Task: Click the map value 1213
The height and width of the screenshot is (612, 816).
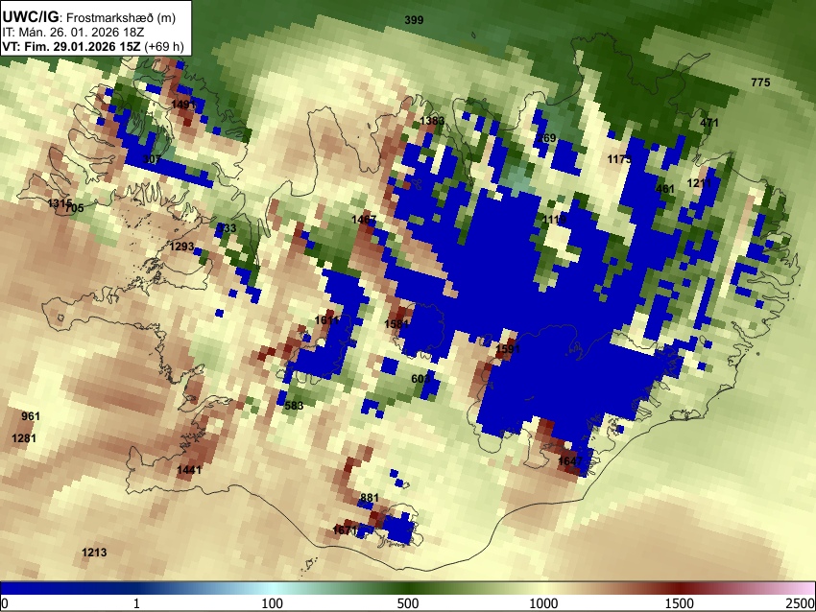Action: point(94,553)
